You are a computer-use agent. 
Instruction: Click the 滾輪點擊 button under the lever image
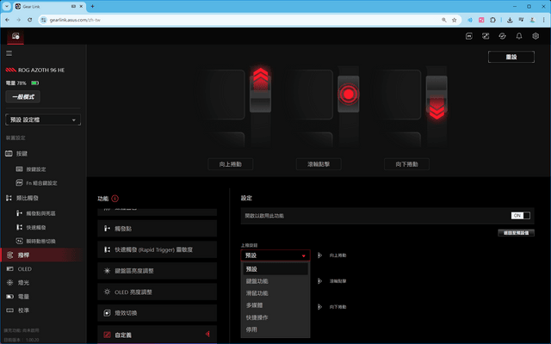click(319, 164)
